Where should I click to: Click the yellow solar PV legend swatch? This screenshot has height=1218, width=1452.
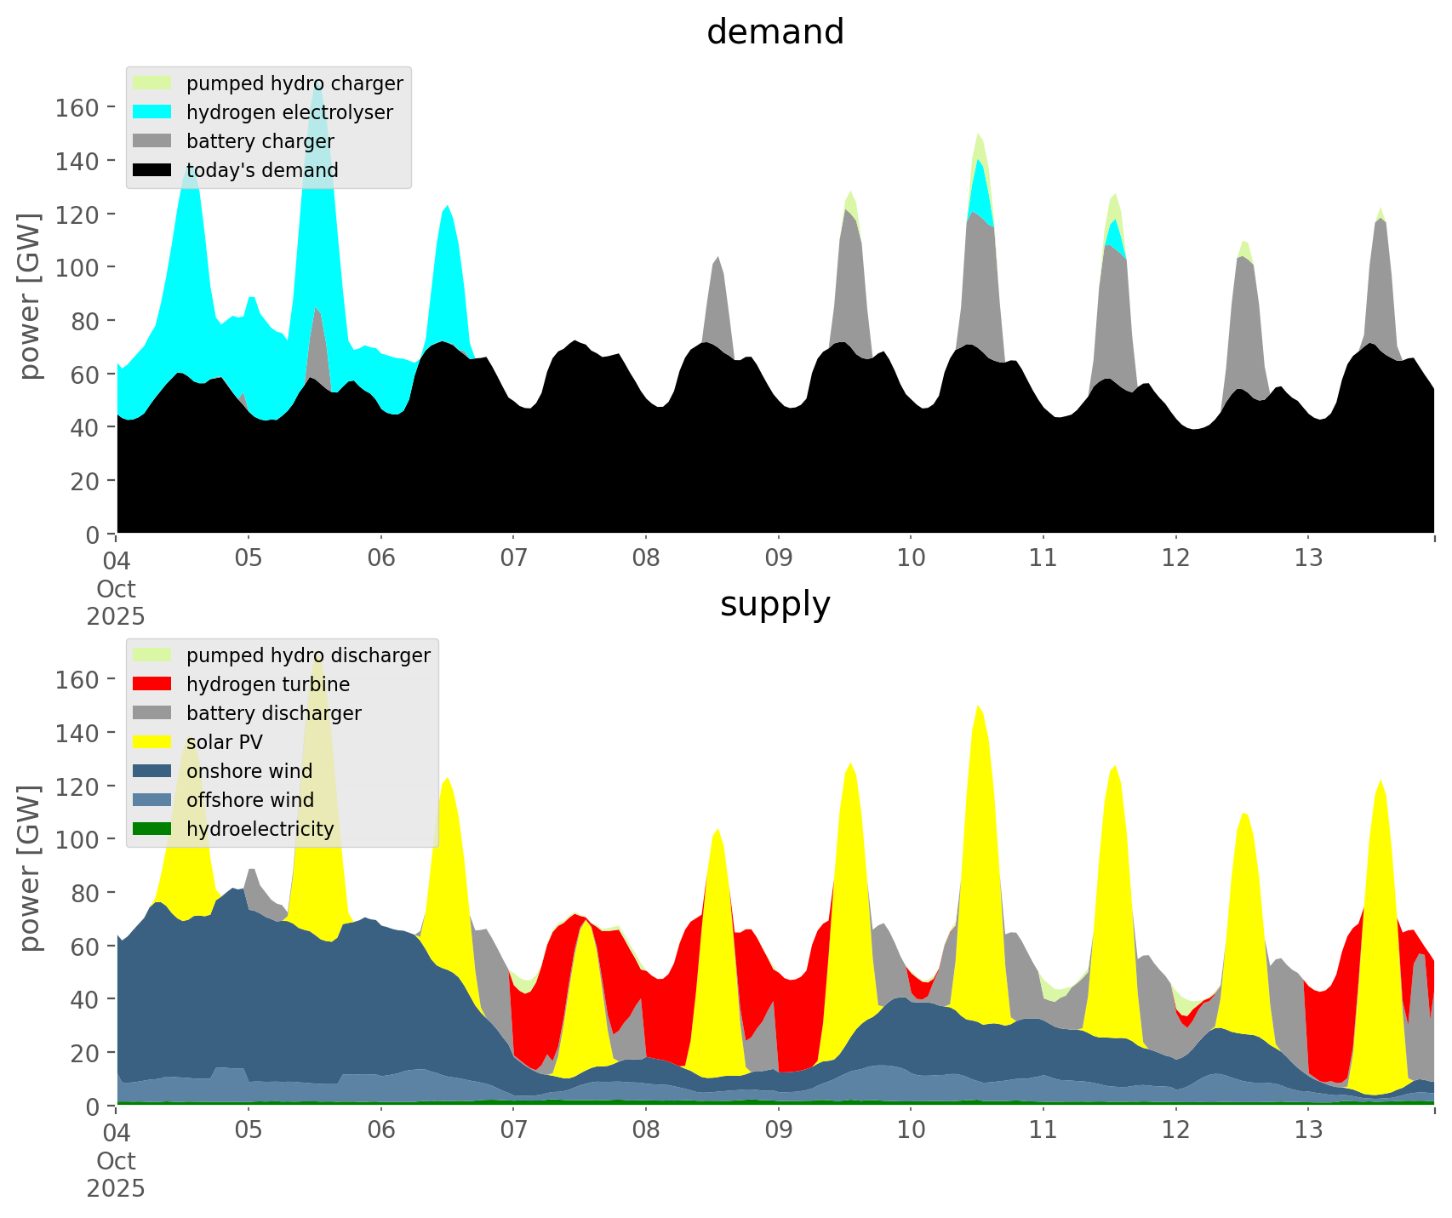pyautogui.click(x=152, y=742)
